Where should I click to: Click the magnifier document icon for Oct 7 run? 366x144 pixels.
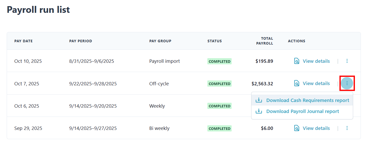tap(297, 84)
